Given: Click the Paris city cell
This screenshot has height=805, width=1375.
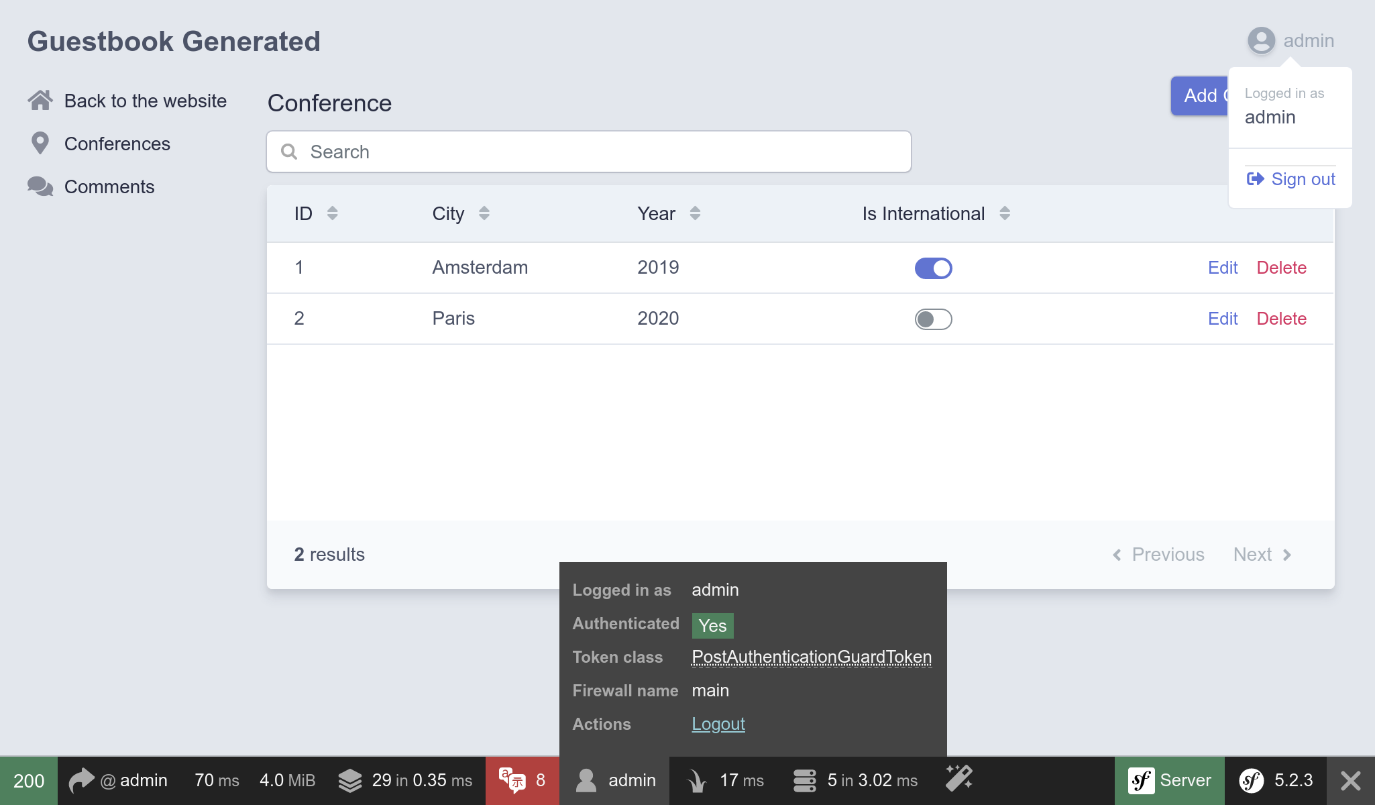Looking at the screenshot, I should [x=453, y=319].
